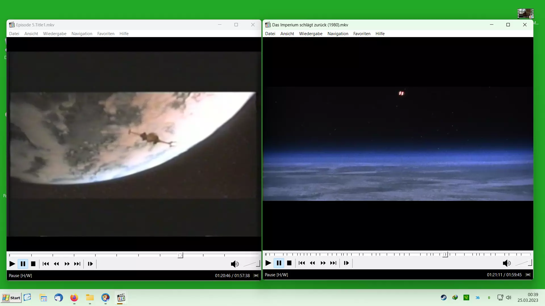Viewport: 545px width, 306px height.
Task: Open Wiedergabe menu in Das Imperium window
Action: click(311, 33)
